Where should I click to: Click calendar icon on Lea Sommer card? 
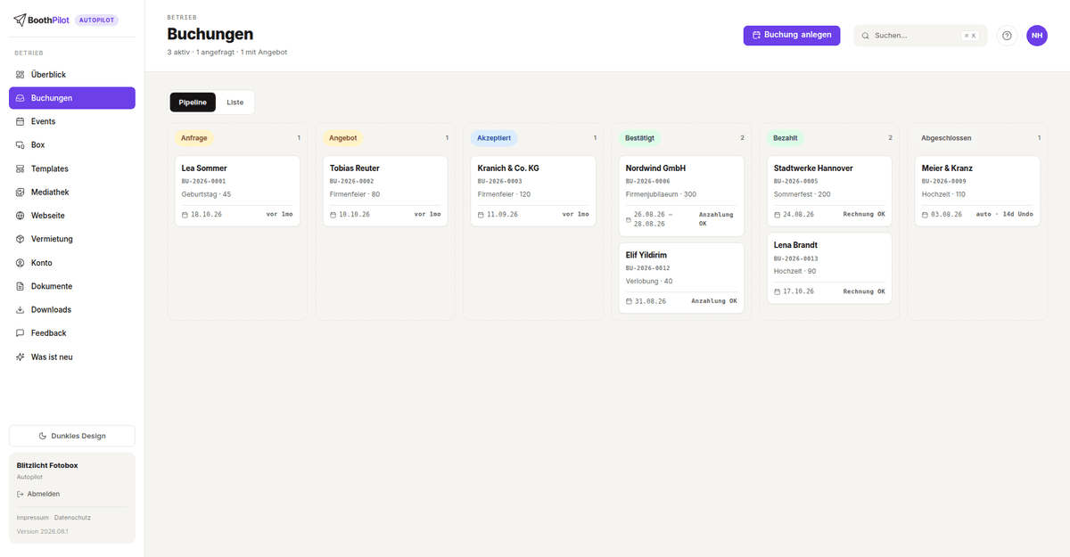point(185,215)
